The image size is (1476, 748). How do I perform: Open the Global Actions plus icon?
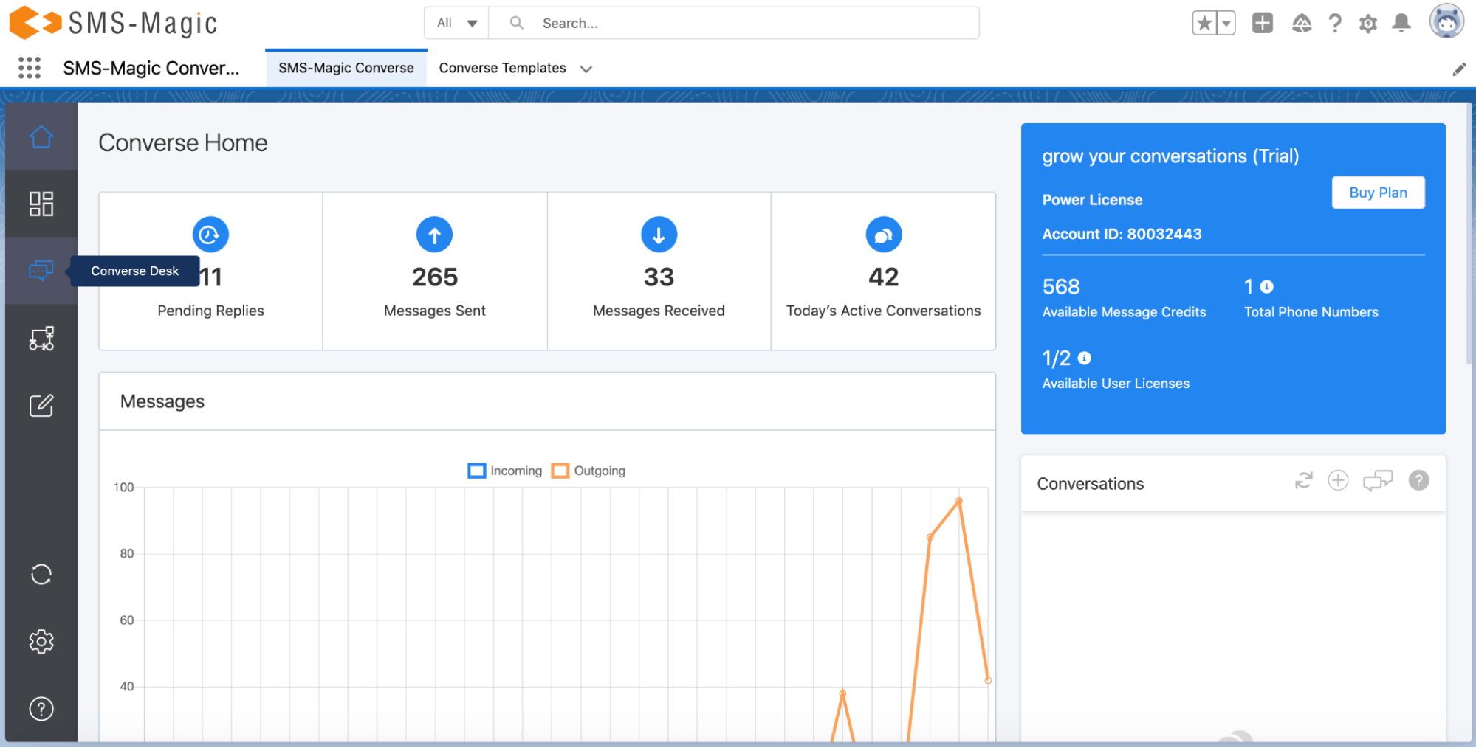[x=1263, y=23]
